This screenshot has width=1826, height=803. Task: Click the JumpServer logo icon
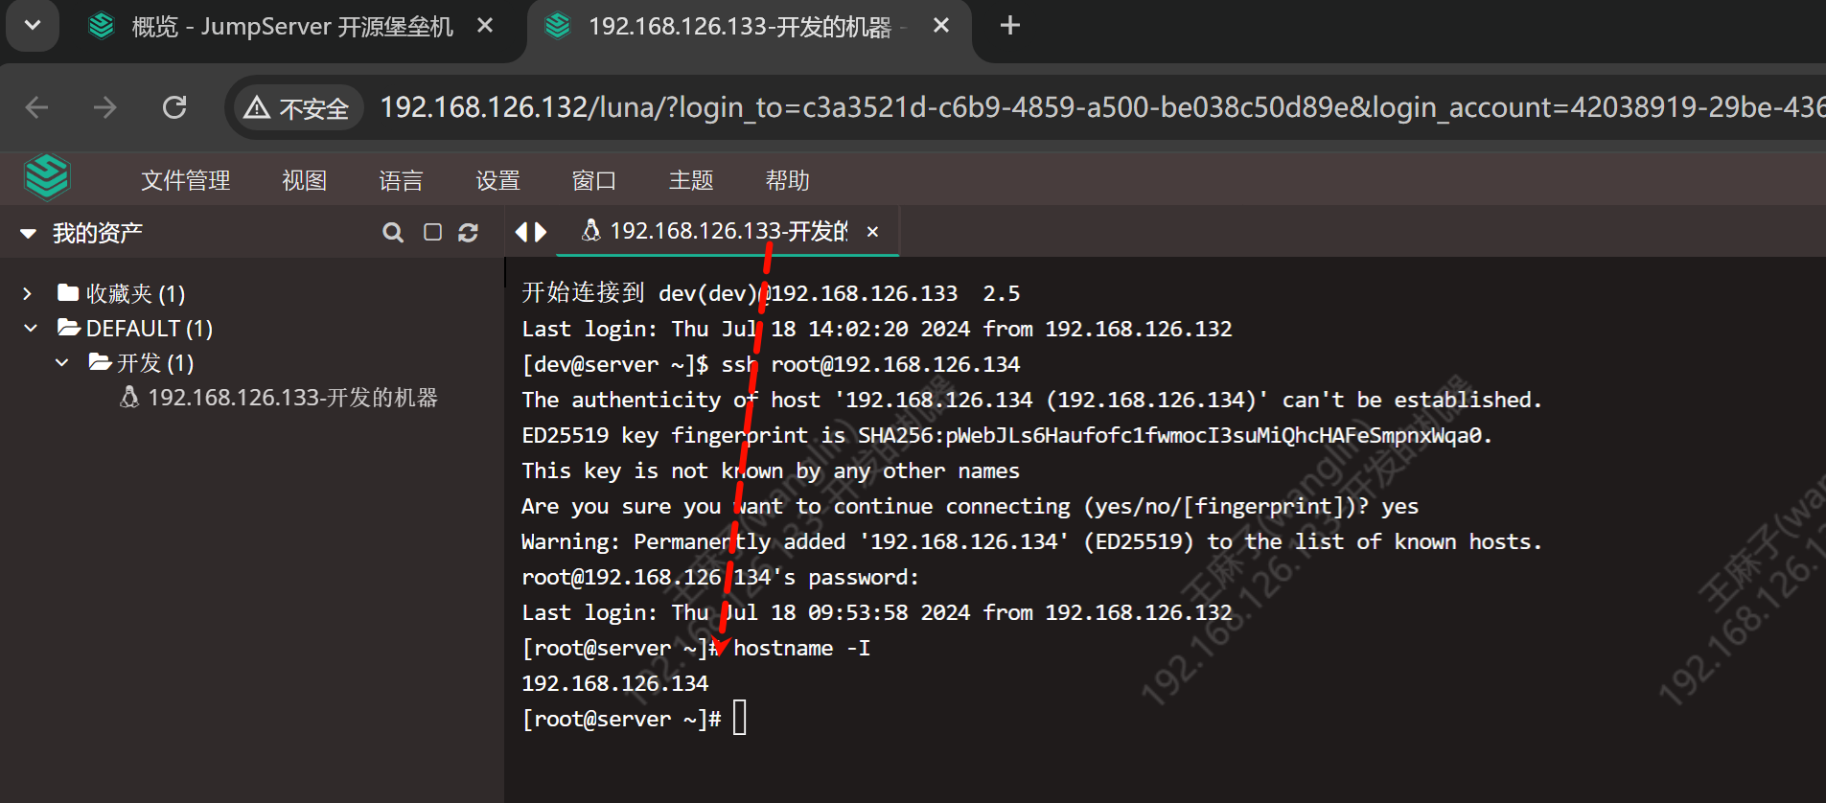(x=47, y=176)
